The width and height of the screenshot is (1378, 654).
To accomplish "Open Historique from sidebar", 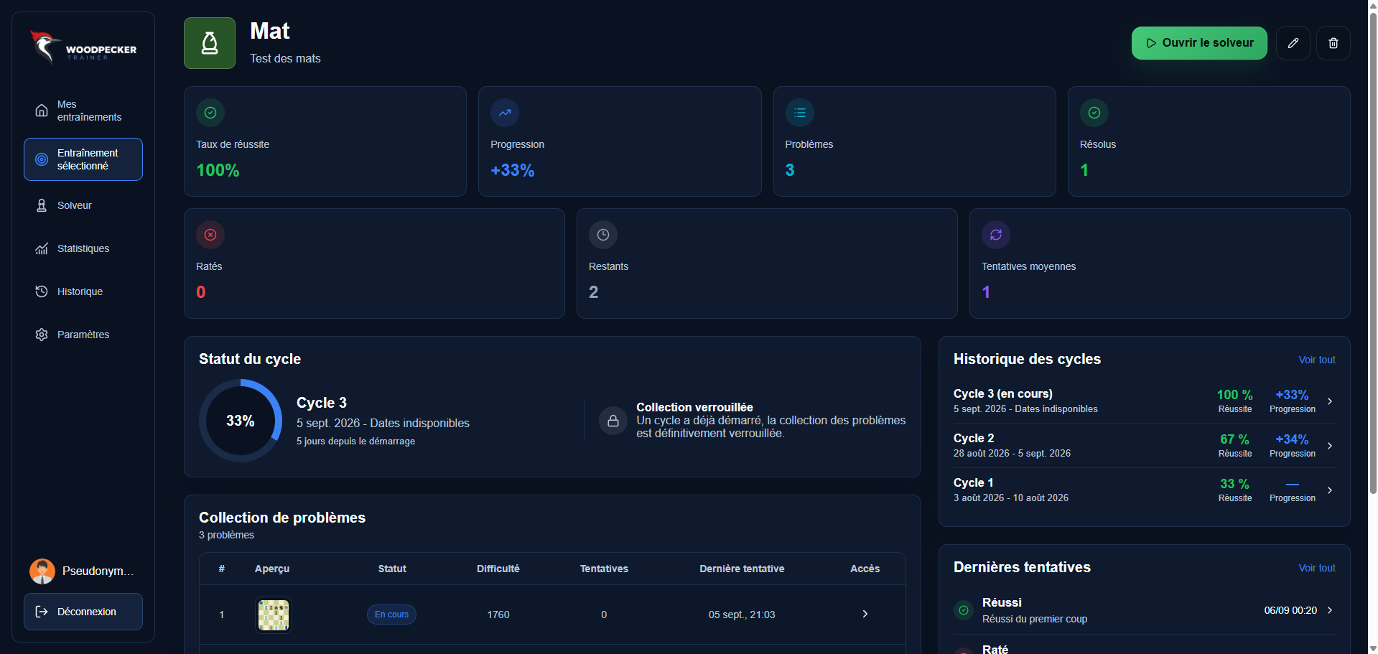I will (83, 291).
